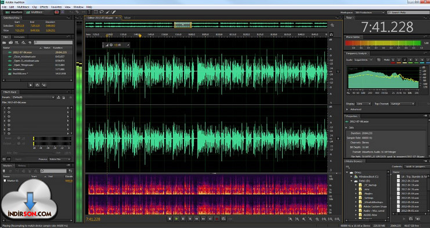Toggle the Spectral Pitch Display button
Screen dimensions: 430x228
[x=63, y=12]
